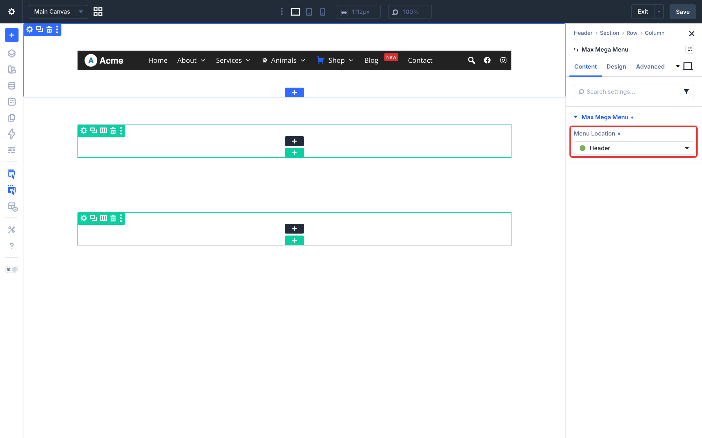Open the settings filter funnel icon
Image resolution: width=702 pixels, height=438 pixels.
tap(686, 91)
